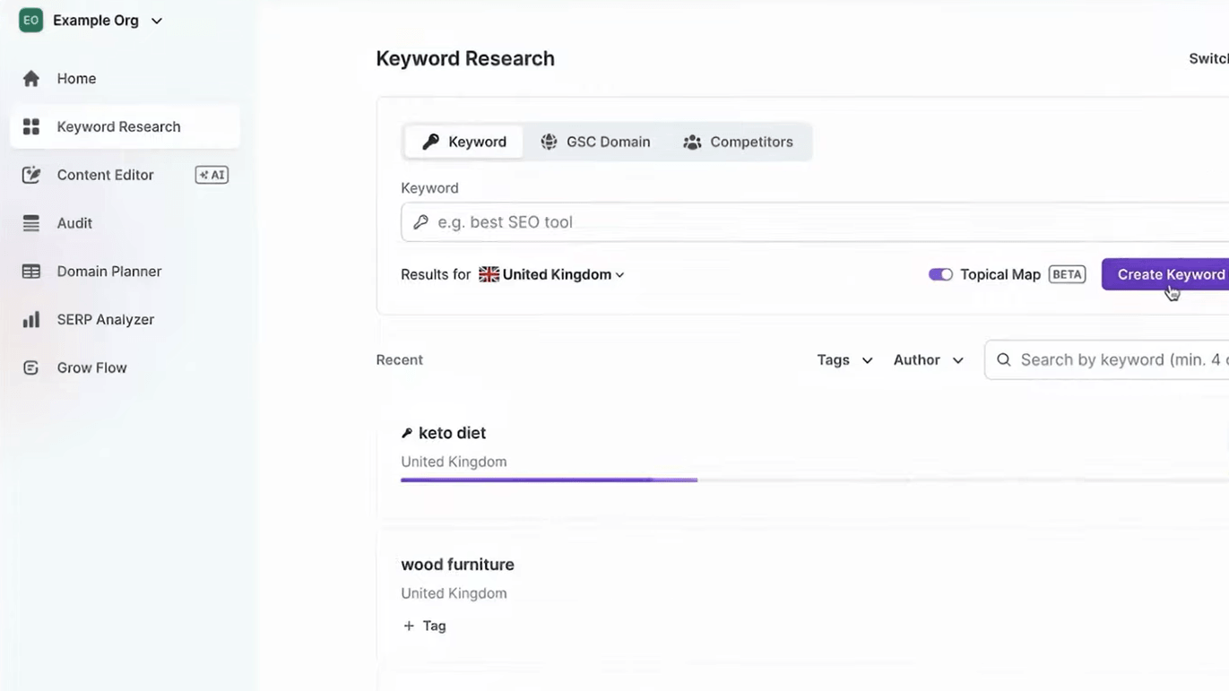Click the Create Keyword button

[x=1165, y=274]
